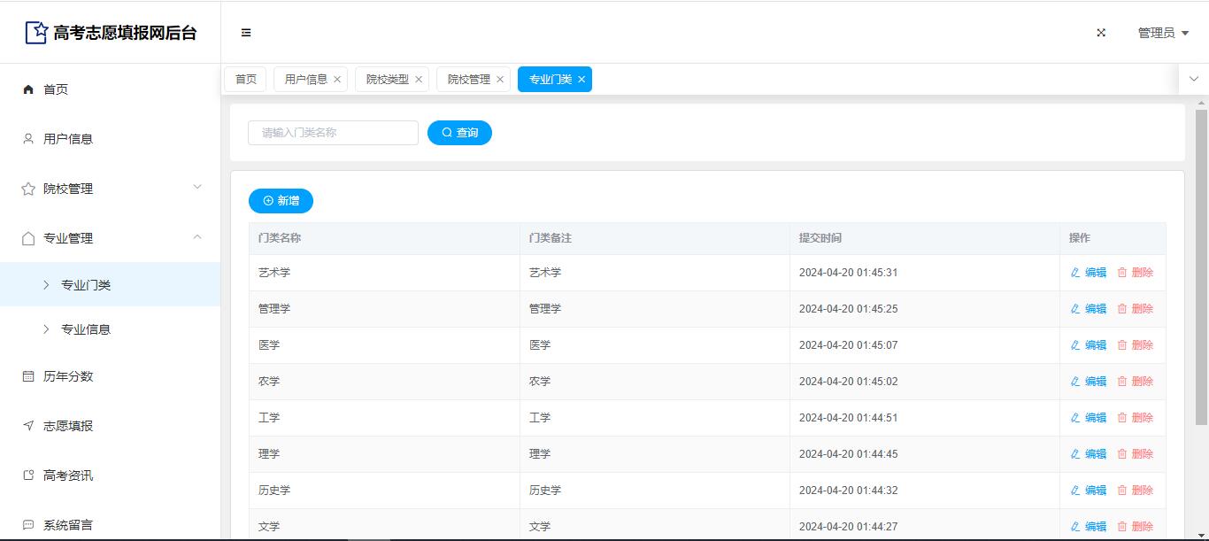Click the 高考资讯 icon in sidebar

[x=28, y=475]
